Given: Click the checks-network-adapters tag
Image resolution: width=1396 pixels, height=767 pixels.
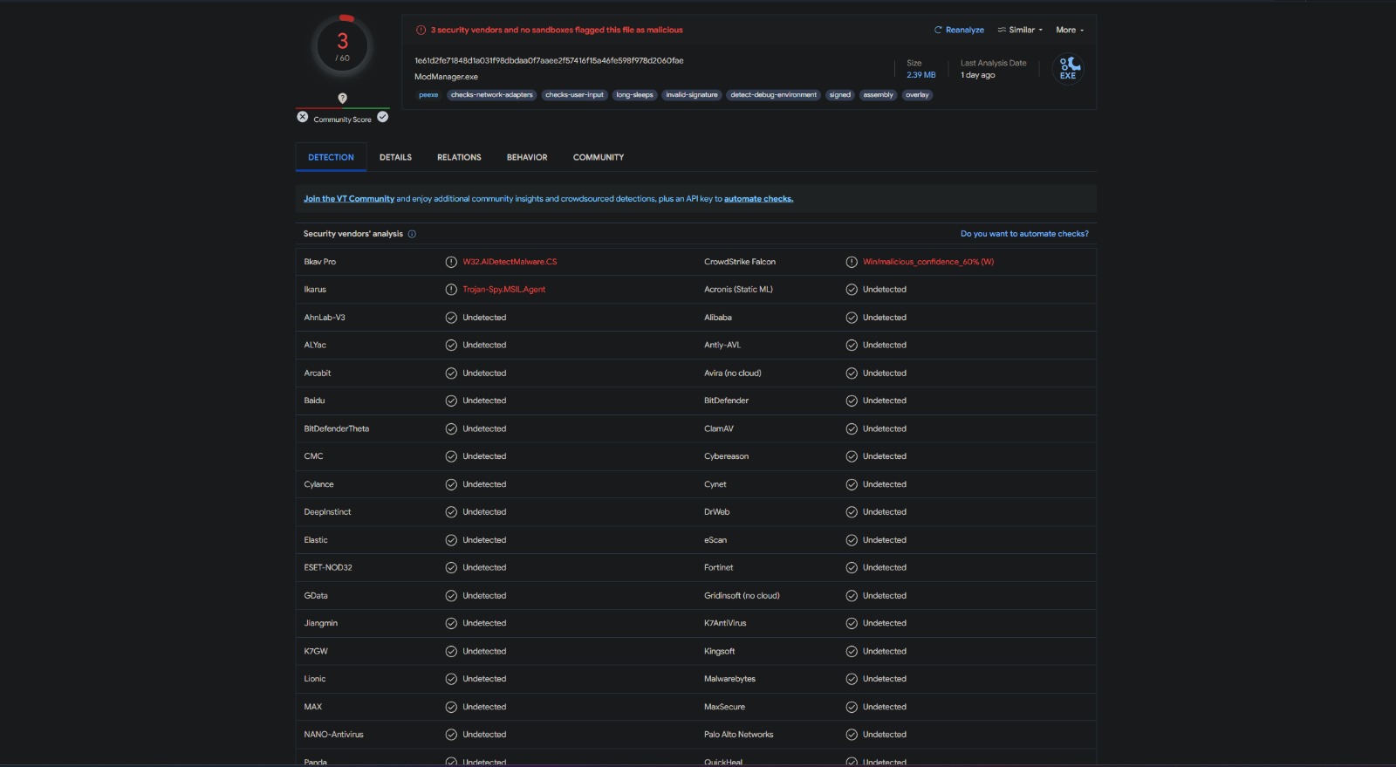Looking at the screenshot, I should click(x=492, y=95).
